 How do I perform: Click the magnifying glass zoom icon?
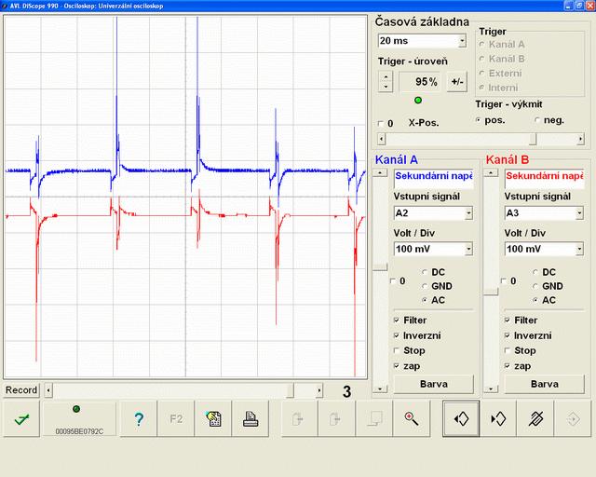click(x=411, y=419)
